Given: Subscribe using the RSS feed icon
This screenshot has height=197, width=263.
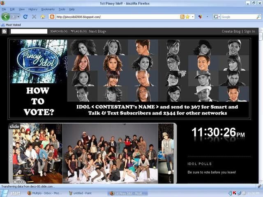Looking at the screenshot, I should (182, 17).
